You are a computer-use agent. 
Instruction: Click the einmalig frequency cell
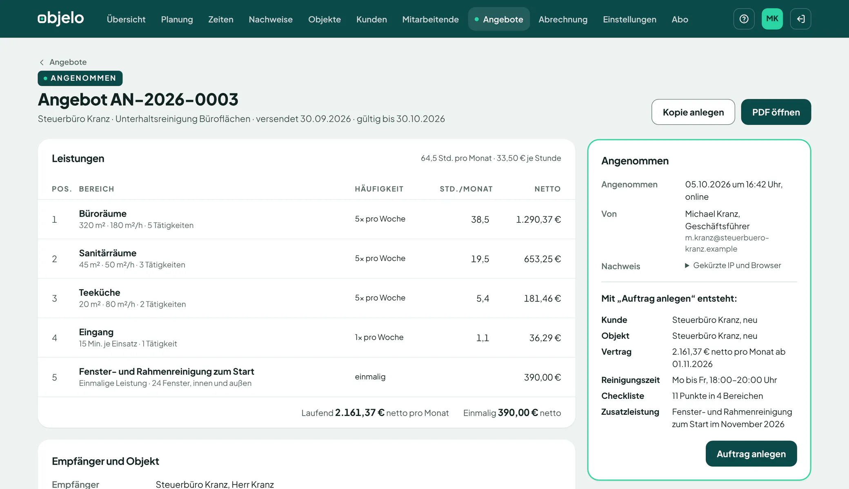pyautogui.click(x=370, y=377)
